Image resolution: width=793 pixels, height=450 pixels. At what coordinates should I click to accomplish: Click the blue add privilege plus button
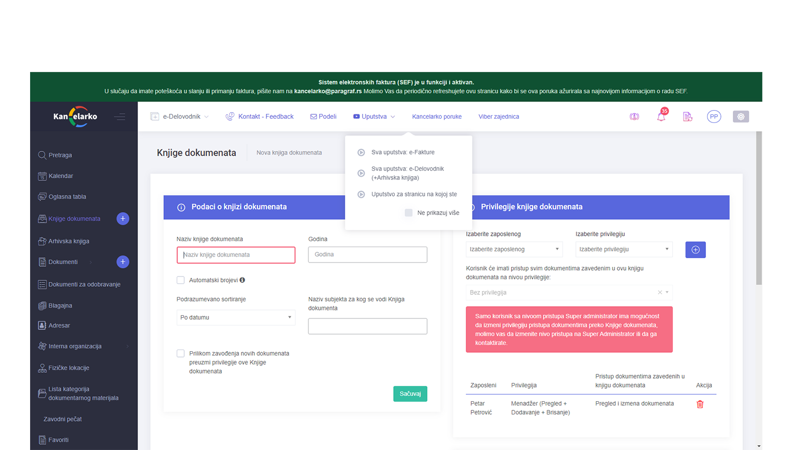[x=695, y=250]
